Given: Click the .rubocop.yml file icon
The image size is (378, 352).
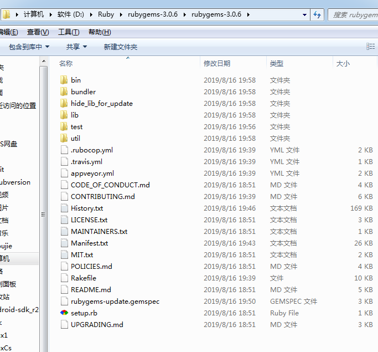Looking at the screenshot, I should (64, 150).
